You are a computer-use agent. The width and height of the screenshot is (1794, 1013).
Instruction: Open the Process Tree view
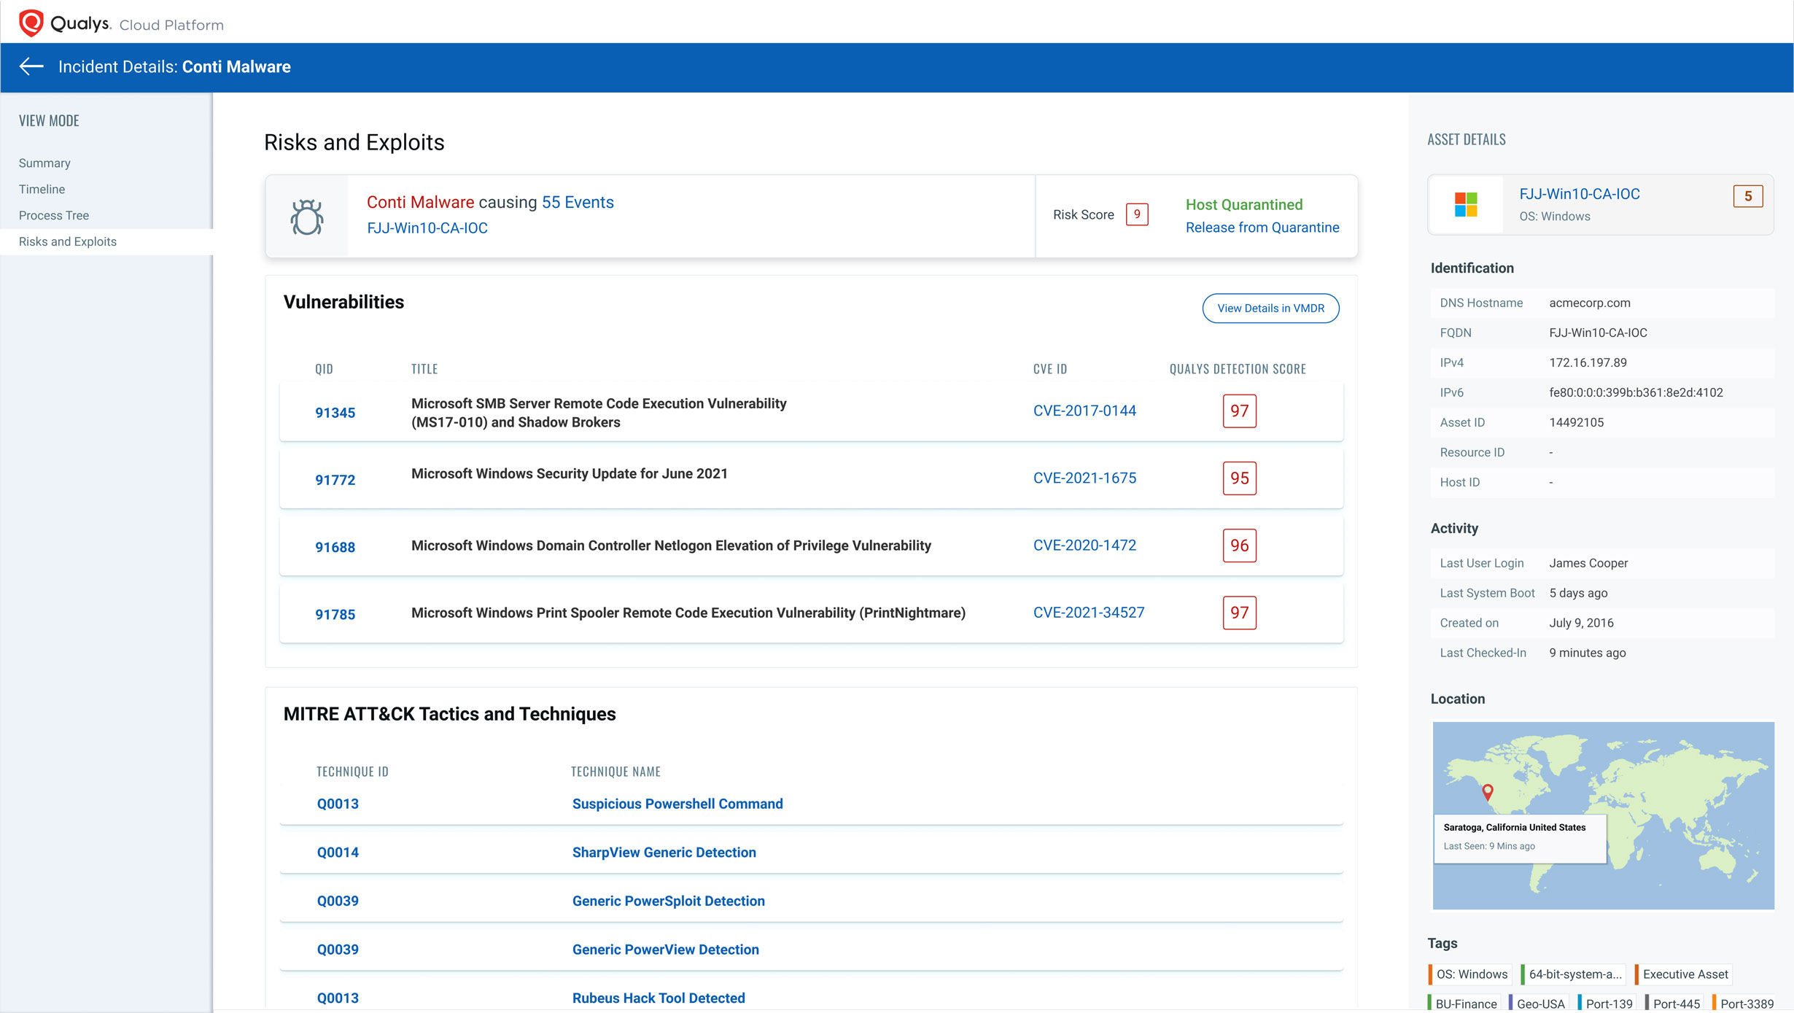pyautogui.click(x=54, y=215)
